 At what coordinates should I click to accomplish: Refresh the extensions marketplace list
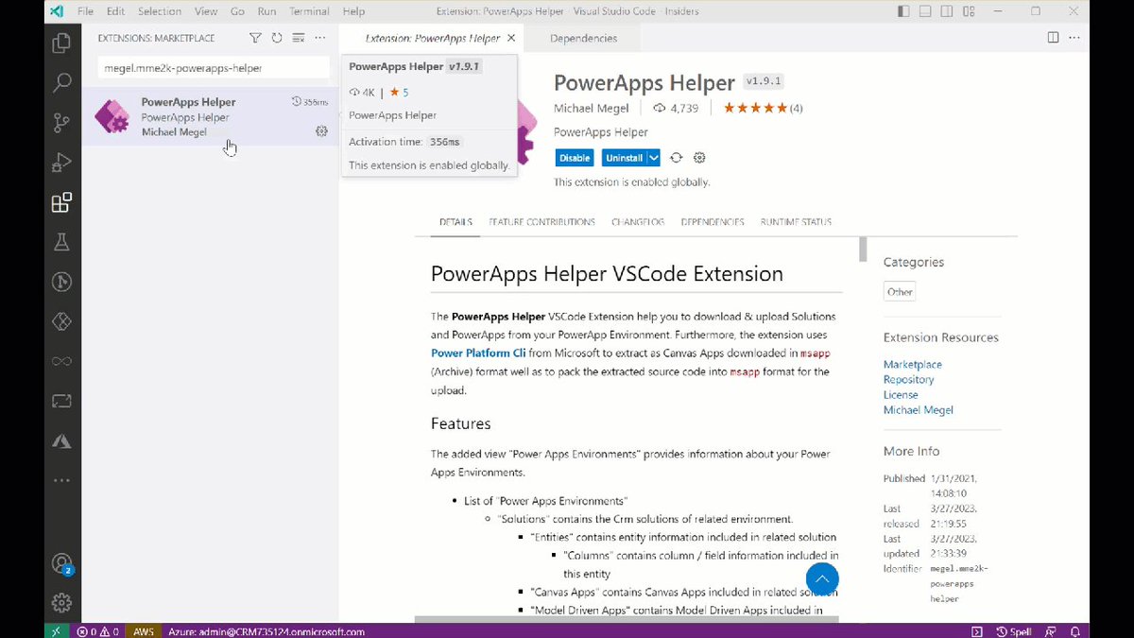277,38
